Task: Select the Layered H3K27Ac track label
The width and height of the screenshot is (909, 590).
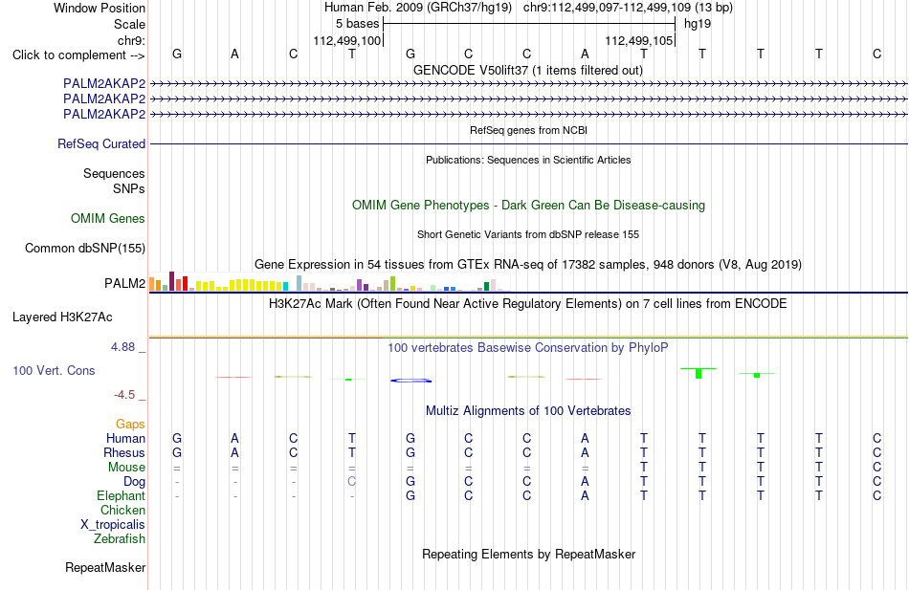Action: point(62,317)
